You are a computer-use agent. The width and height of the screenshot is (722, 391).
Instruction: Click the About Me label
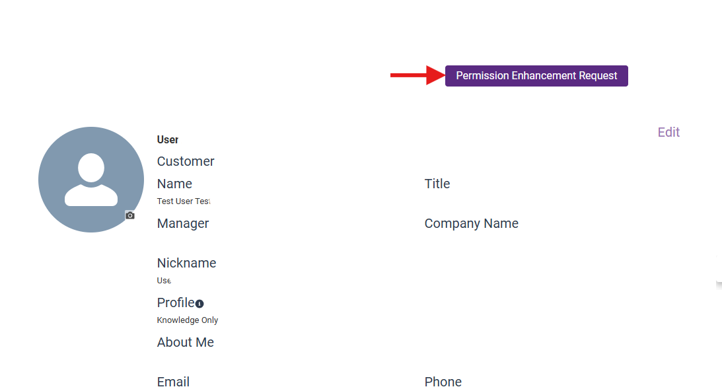(185, 342)
